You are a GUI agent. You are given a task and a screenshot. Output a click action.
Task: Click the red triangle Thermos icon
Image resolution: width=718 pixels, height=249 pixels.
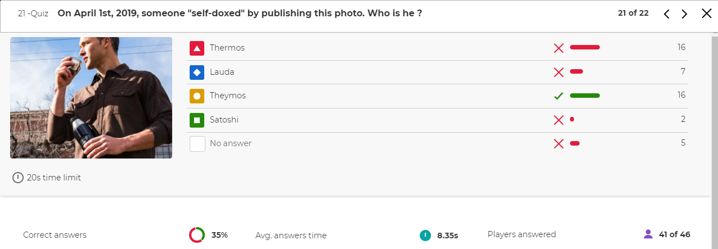[197, 48]
